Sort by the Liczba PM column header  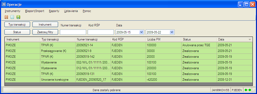pyautogui.click(x=164, y=39)
